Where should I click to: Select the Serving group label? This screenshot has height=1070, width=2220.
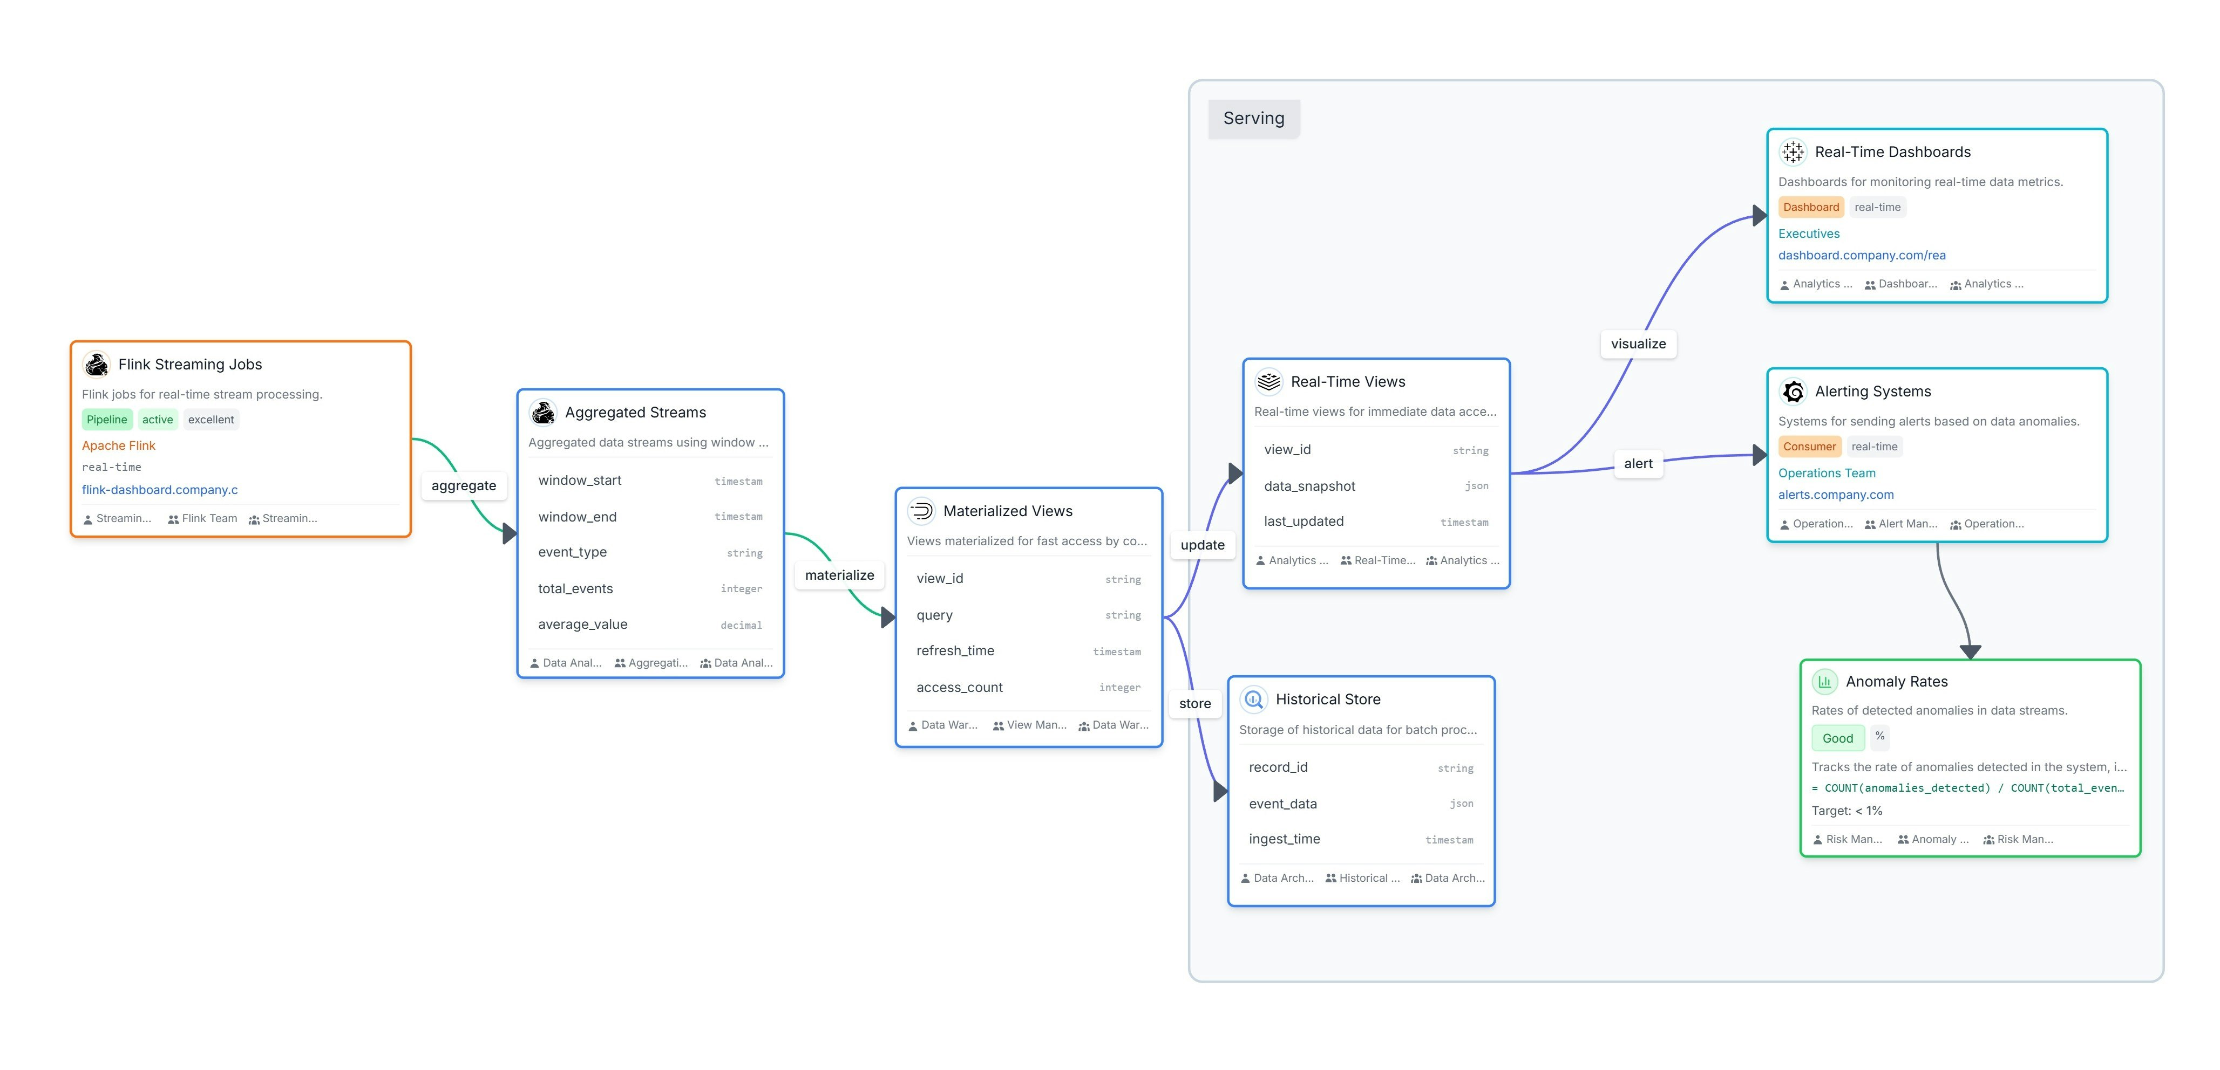pyautogui.click(x=1254, y=118)
